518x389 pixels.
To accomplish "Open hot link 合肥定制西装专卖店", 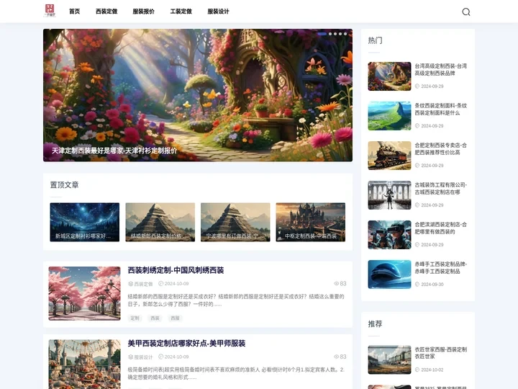I will 441,149.
